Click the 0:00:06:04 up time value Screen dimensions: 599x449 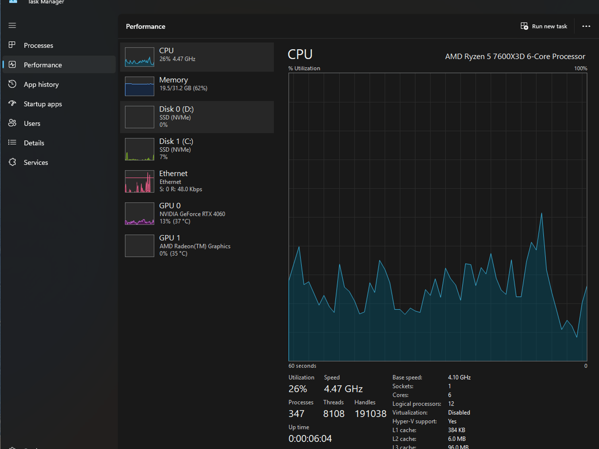[x=310, y=438]
